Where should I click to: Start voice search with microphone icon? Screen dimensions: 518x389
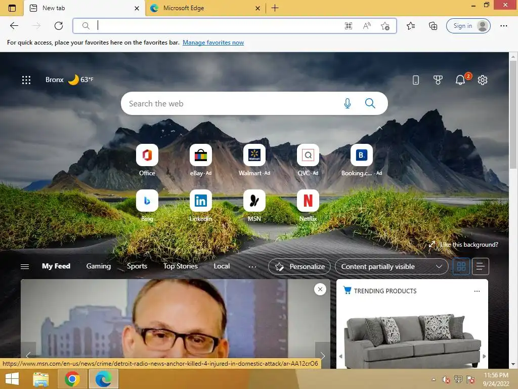[347, 103]
